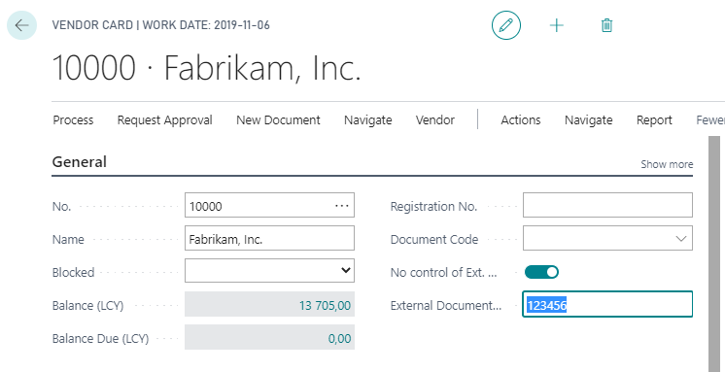The height and width of the screenshot is (372, 725).
Task: Expand the Document Code dropdown
Action: tap(680, 239)
